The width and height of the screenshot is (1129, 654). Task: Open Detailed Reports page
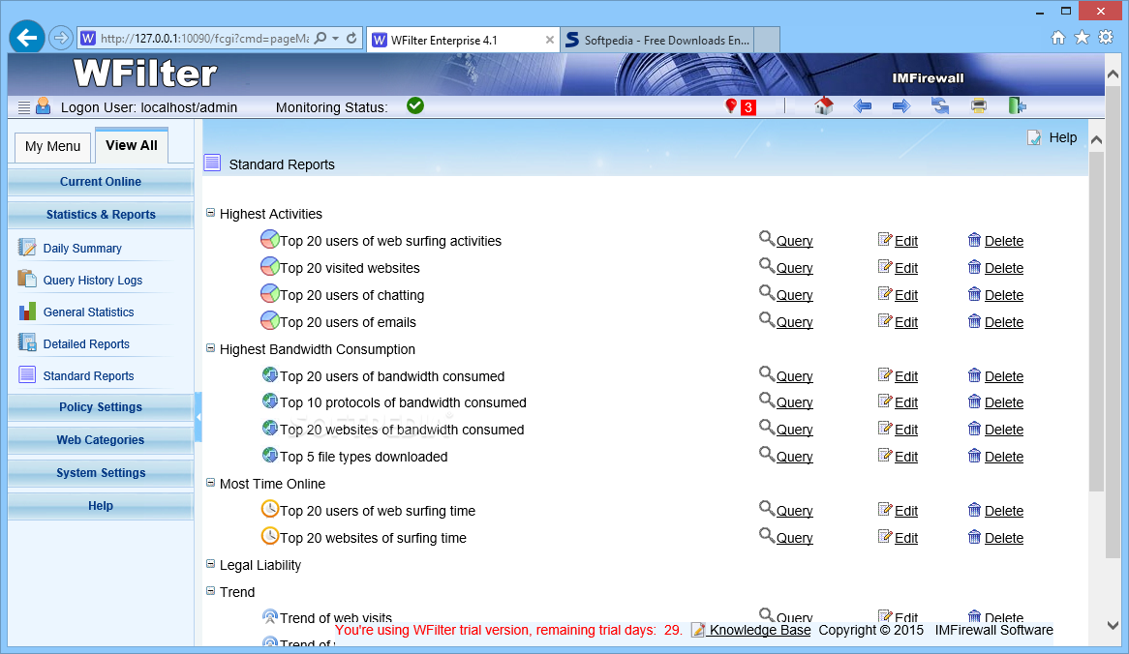[86, 343]
